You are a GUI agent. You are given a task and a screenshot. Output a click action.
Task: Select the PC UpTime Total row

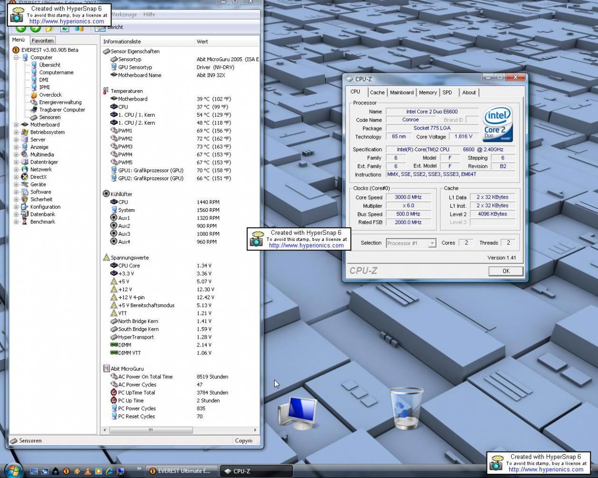point(180,393)
